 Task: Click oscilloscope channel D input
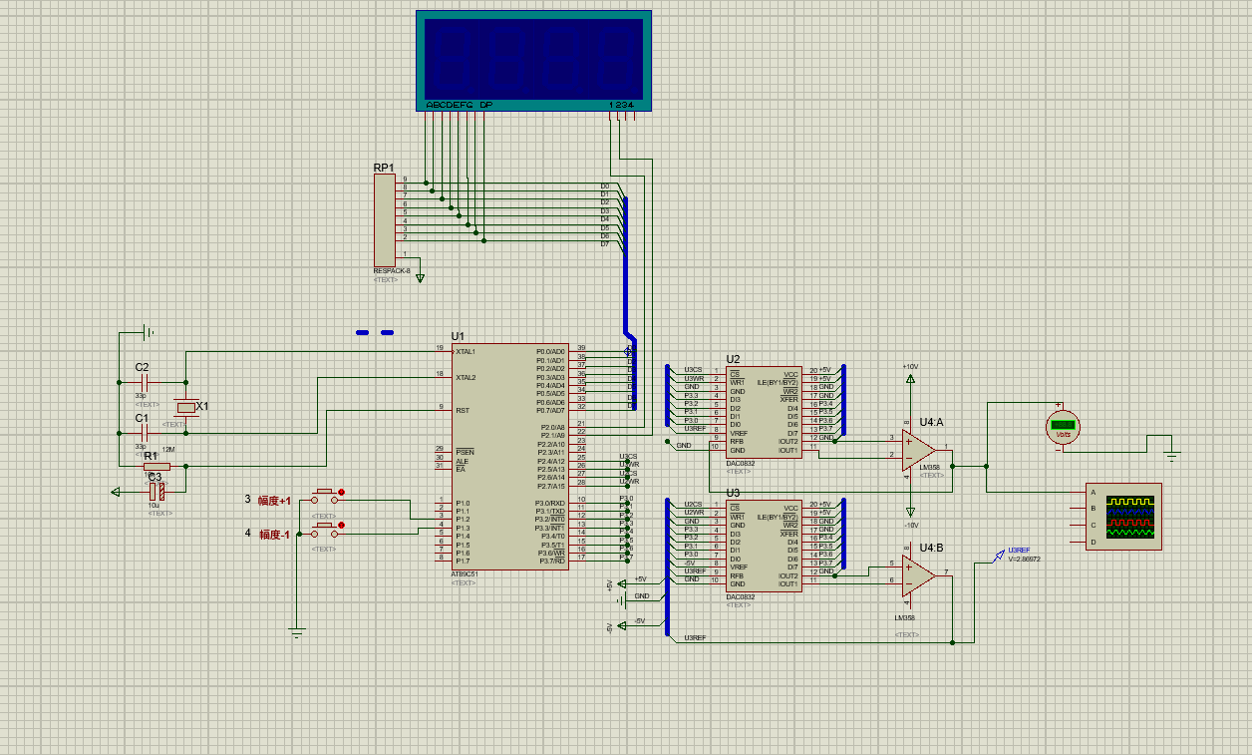[x=1094, y=542]
